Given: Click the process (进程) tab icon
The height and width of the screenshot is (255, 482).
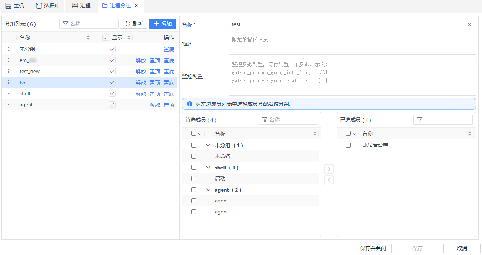Looking at the screenshot, I should click(x=75, y=6).
